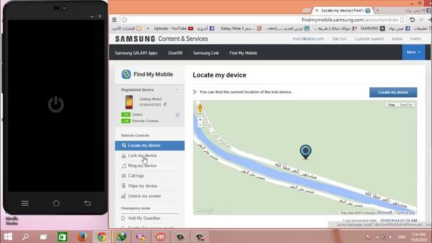Open Uploads - YouTube bookmark
432x243 pixels.
click(173, 28)
